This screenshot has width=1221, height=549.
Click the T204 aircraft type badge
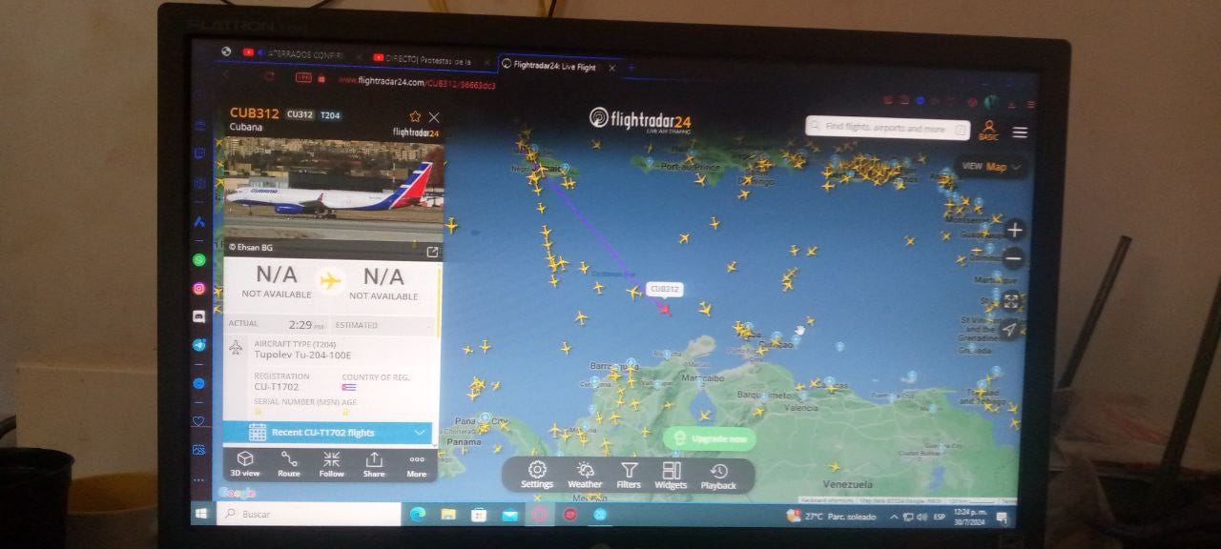click(x=330, y=115)
